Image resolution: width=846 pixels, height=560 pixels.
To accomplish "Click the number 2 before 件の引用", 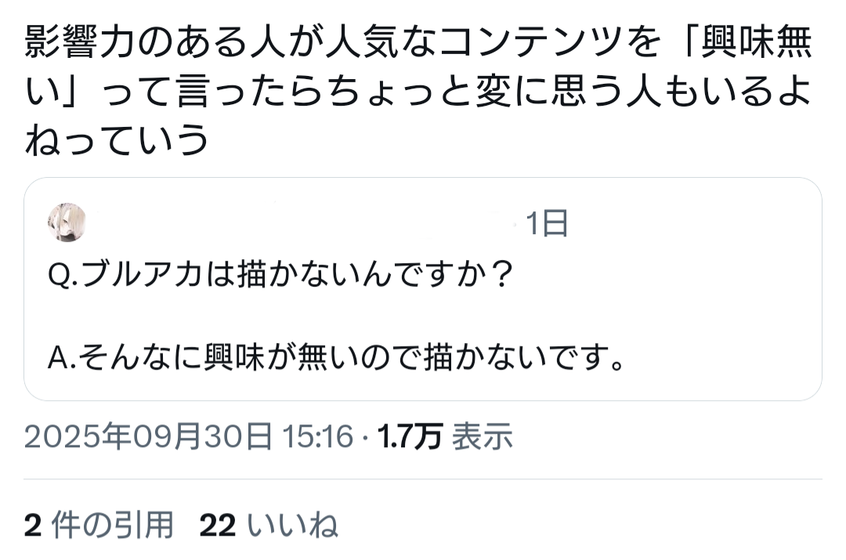I will [x=32, y=526].
